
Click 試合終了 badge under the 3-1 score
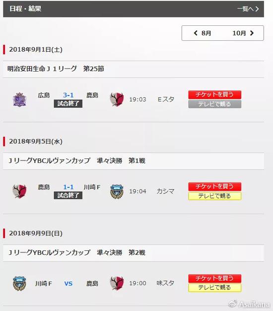[x=68, y=104]
